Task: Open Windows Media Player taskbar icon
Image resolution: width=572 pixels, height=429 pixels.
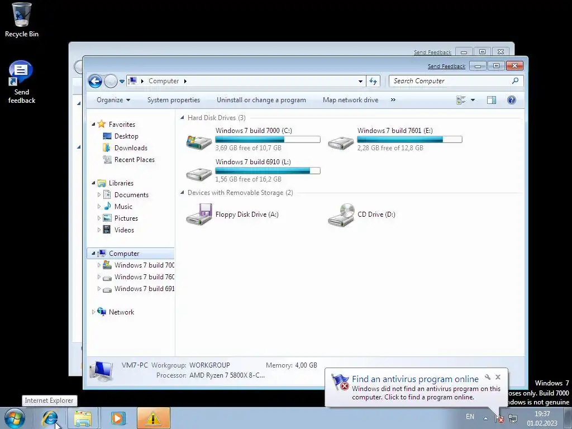Action: click(118, 418)
